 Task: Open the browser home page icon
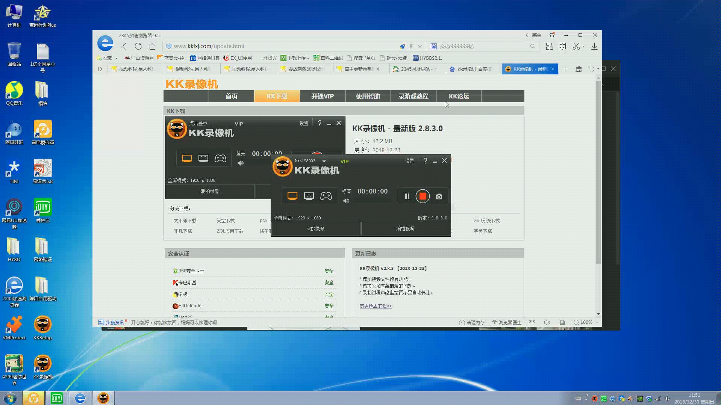coord(152,46)
